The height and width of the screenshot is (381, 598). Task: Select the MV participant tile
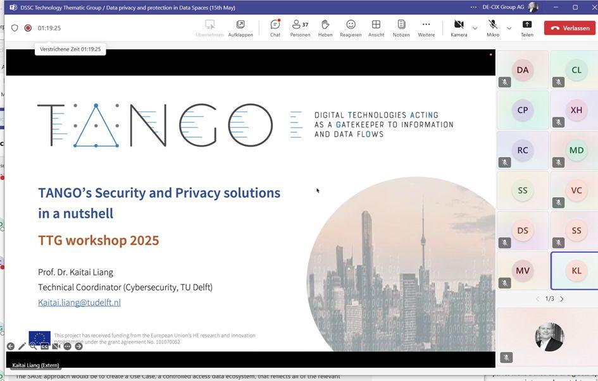coord(523,270)
